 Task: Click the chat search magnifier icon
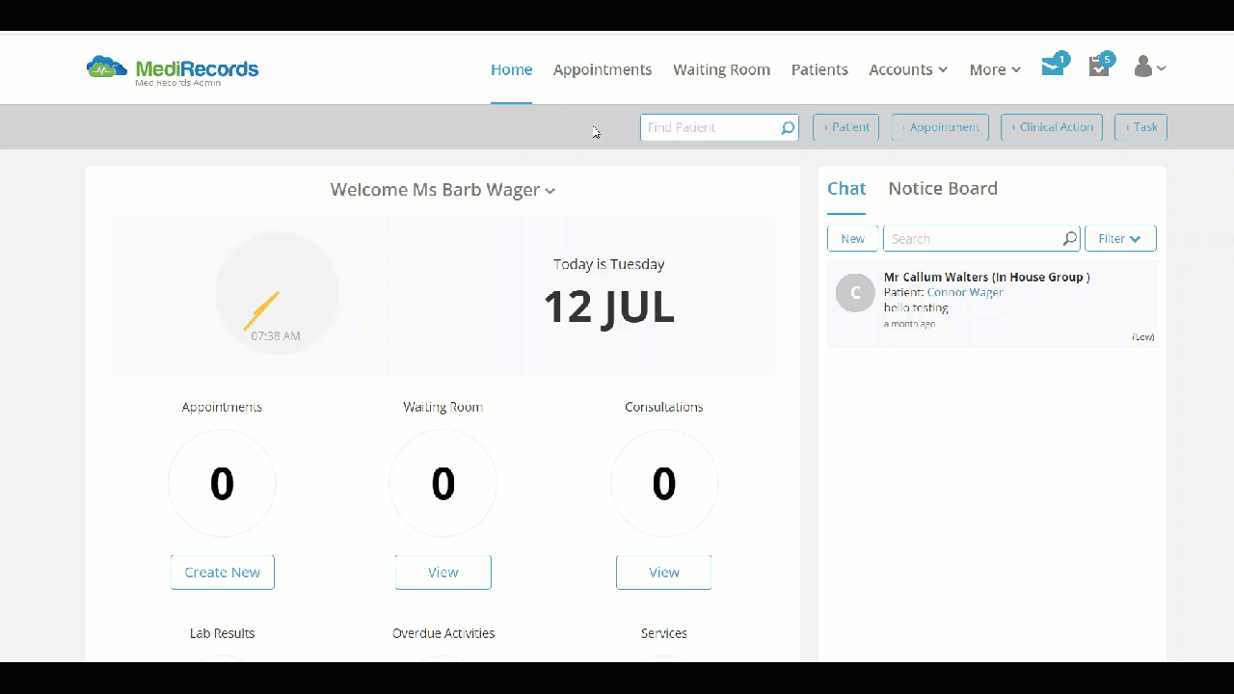1070,239
